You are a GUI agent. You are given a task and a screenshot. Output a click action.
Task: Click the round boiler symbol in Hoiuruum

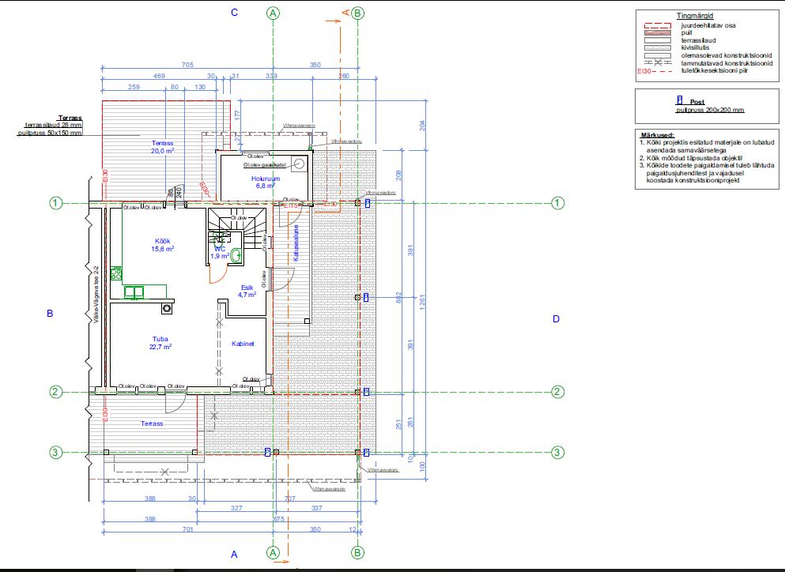(300, 164)
